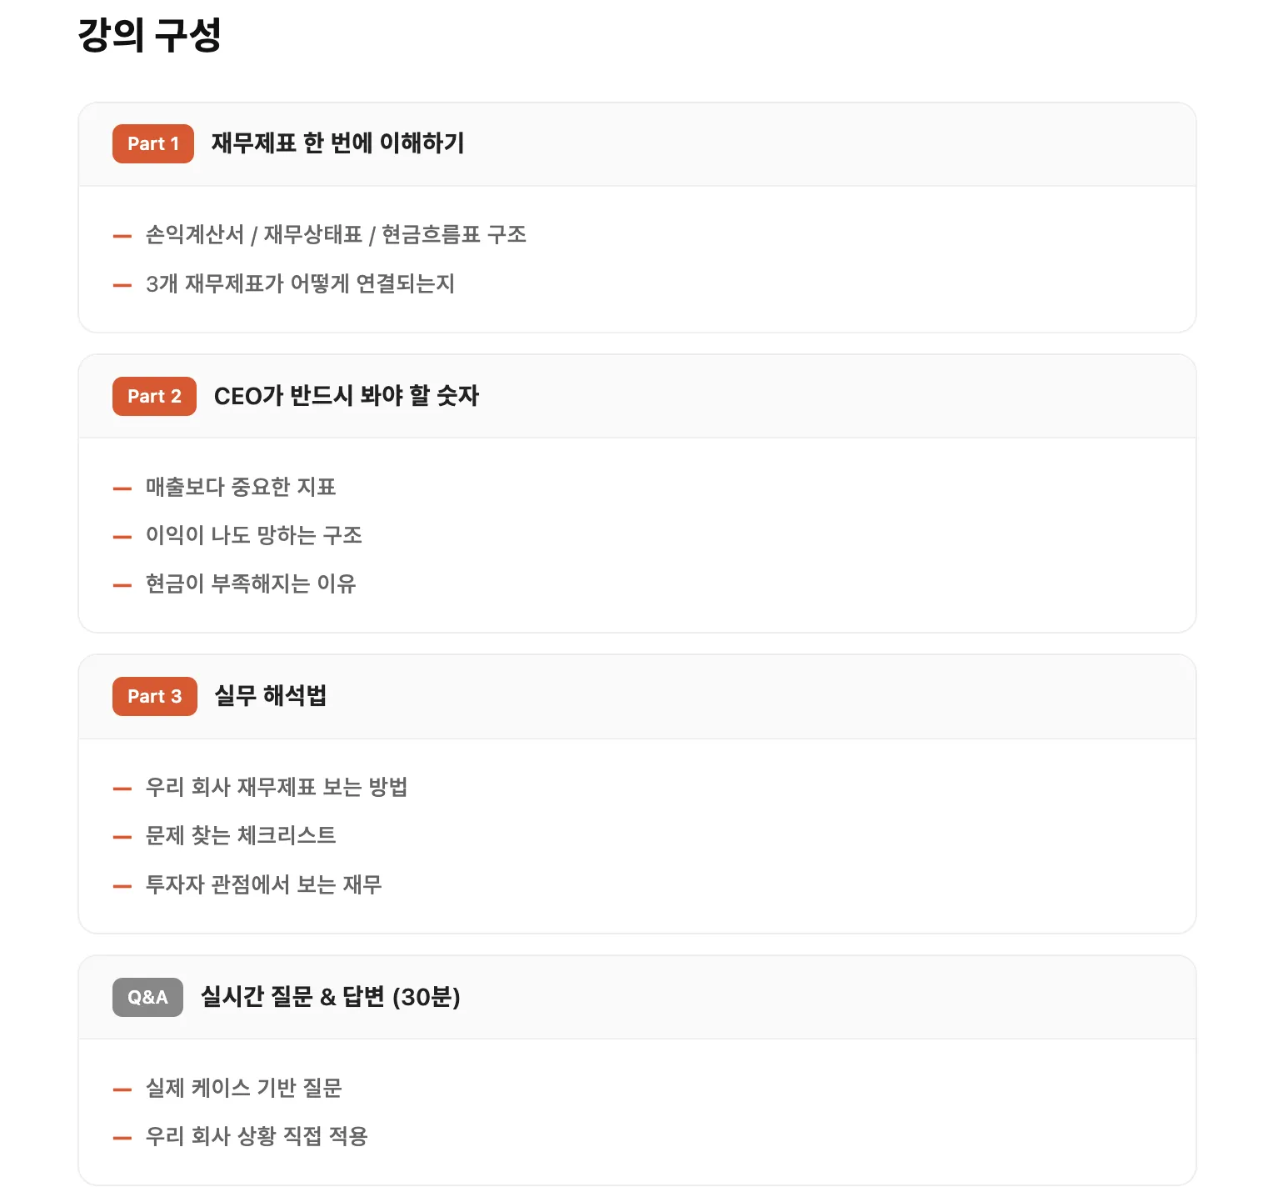
Task: Select the 실무 해석법 section title
Action: (270, 696)
